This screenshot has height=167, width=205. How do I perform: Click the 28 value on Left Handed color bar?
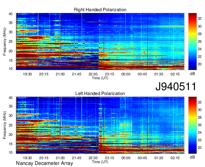(200, 117)
